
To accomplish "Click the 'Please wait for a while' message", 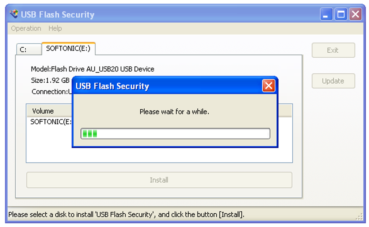I will 174,112.
